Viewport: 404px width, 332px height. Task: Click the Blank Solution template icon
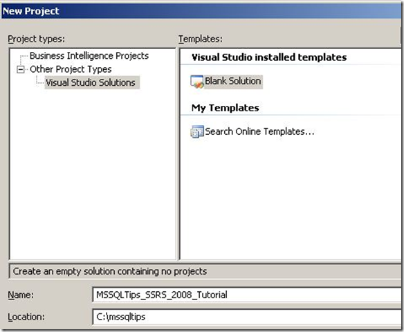(x=197, y=82)
